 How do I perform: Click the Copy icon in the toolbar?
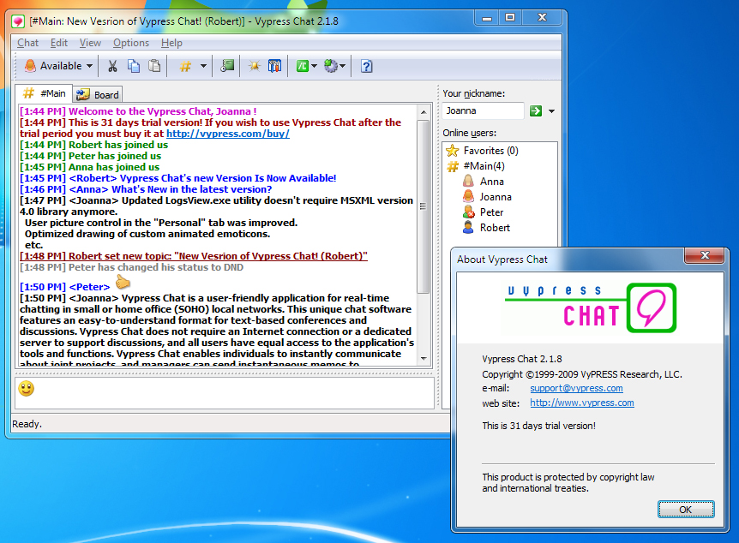[134, 66]
